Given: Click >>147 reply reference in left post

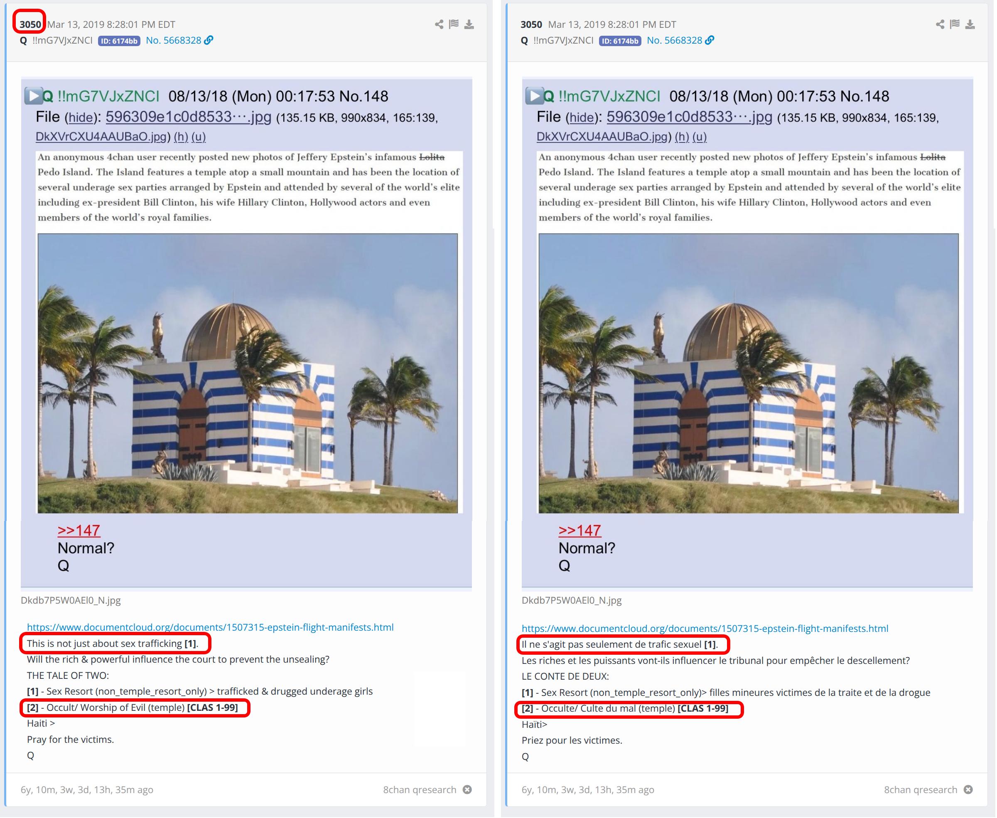Looking at the screenshot, I should click(x=79, y=531).
